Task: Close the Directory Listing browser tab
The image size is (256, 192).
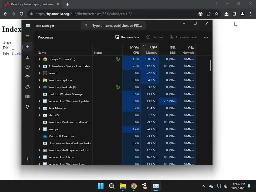Action: tap(58, 4)
